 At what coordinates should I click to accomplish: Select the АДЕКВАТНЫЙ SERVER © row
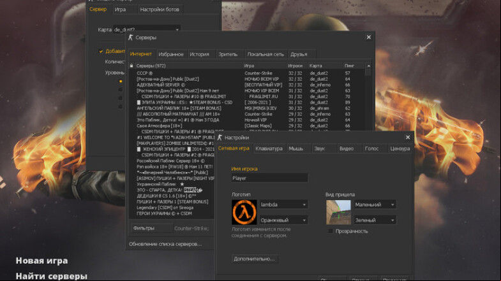(x=247, y=85)
